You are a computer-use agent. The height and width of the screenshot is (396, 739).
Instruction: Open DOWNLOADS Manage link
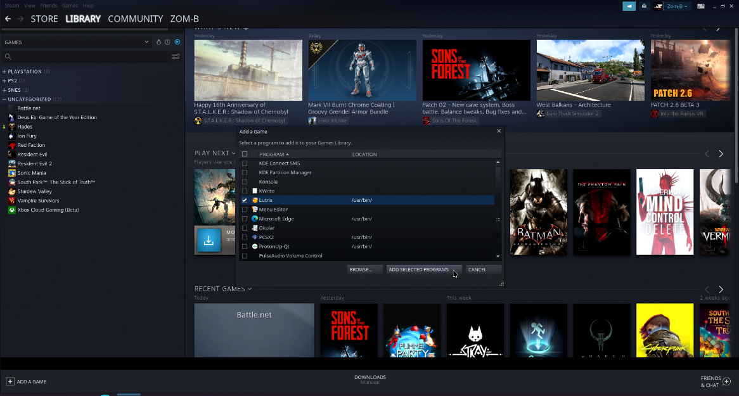(x=370, y=380)
